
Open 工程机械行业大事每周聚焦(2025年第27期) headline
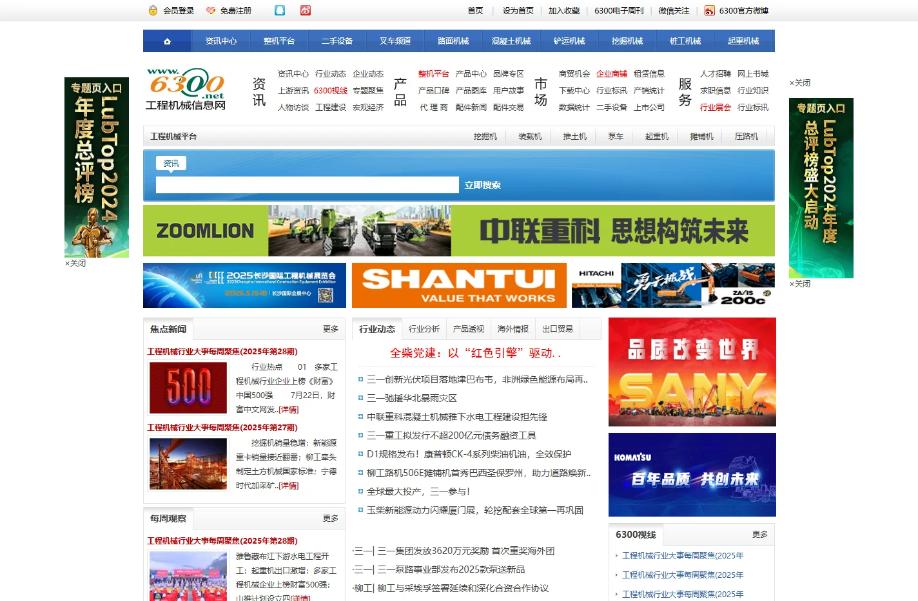222,428
